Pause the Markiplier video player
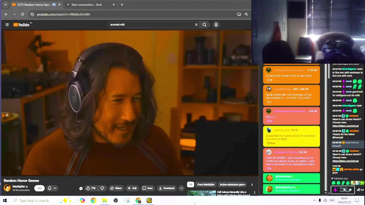 coord(130,102)
